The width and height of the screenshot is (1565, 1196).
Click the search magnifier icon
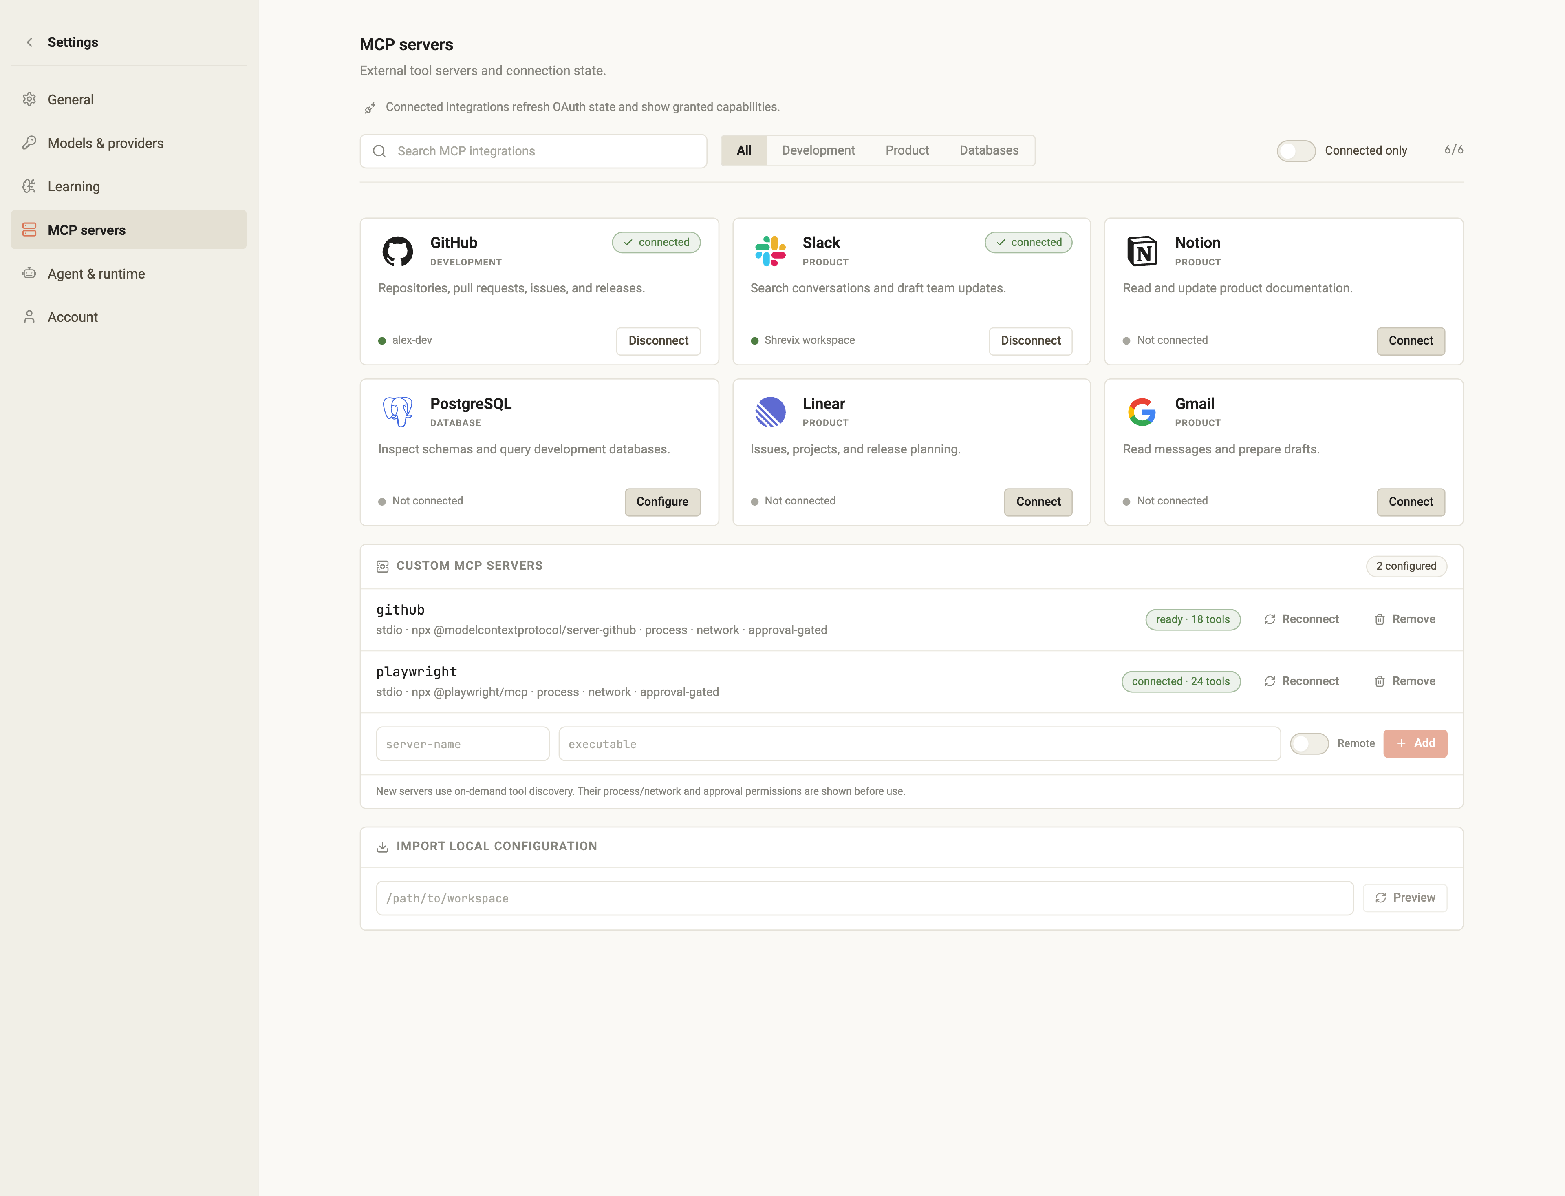click(x=379, y=151)
